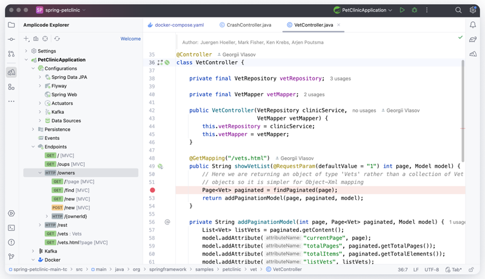
Task: Click the endpoint gutter icon on line 49
Action: tap(160, 166)
